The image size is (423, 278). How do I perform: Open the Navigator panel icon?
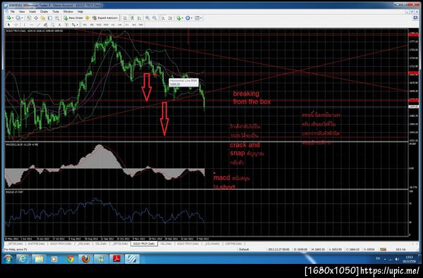43,18
